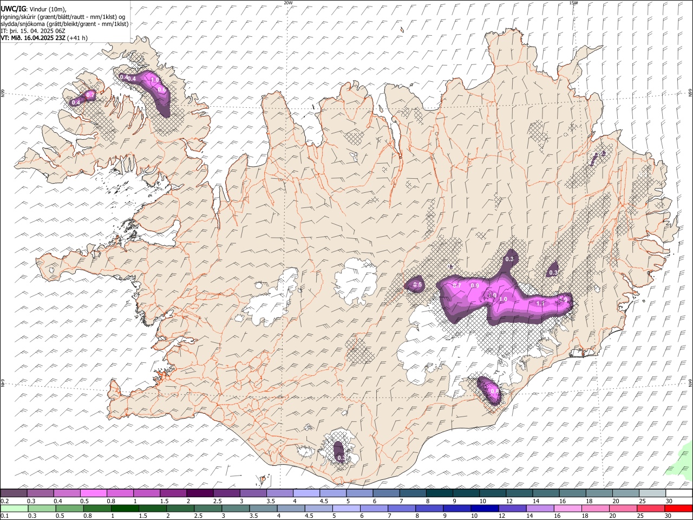Select the darkest green 1 swatch in lower legend

[125, 509]
